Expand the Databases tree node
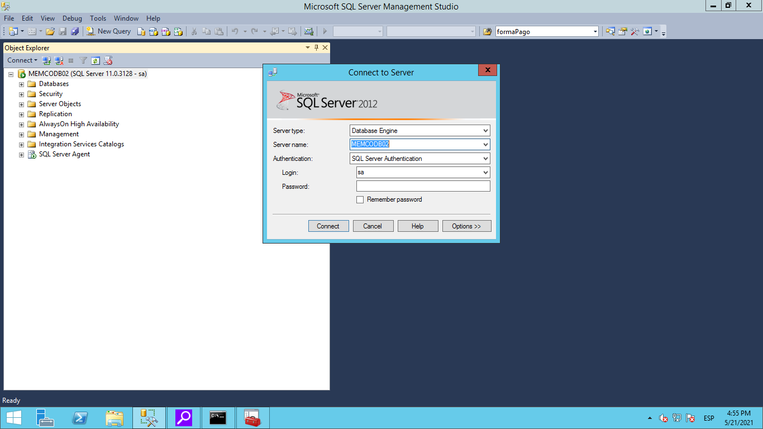The height and width of the screenshot is (429, 763). click(22, 84)
